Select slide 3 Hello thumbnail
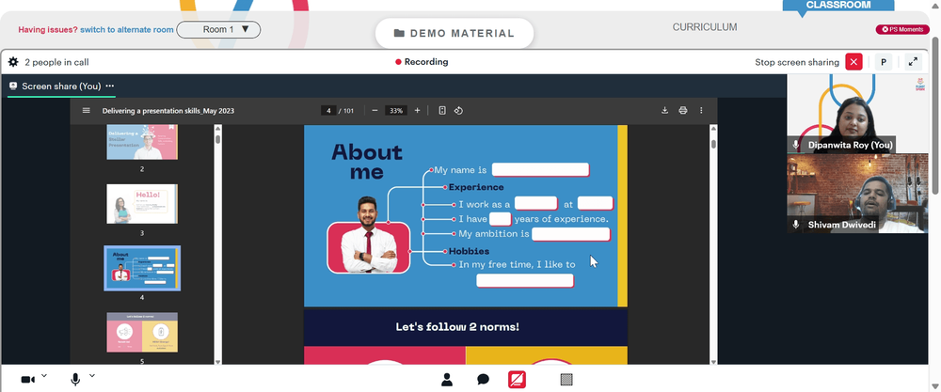941x392 pixels. click(x=142, y=204)
